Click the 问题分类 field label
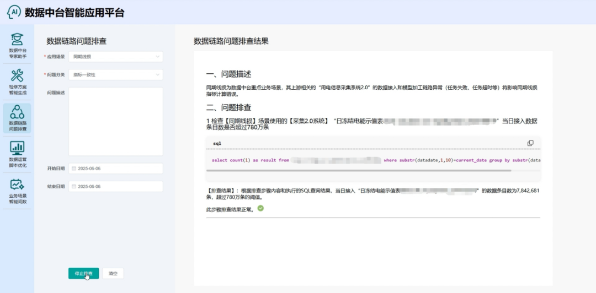 (56, 74)
